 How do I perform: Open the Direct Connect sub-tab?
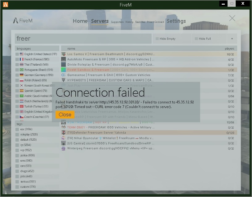[155, 22]
